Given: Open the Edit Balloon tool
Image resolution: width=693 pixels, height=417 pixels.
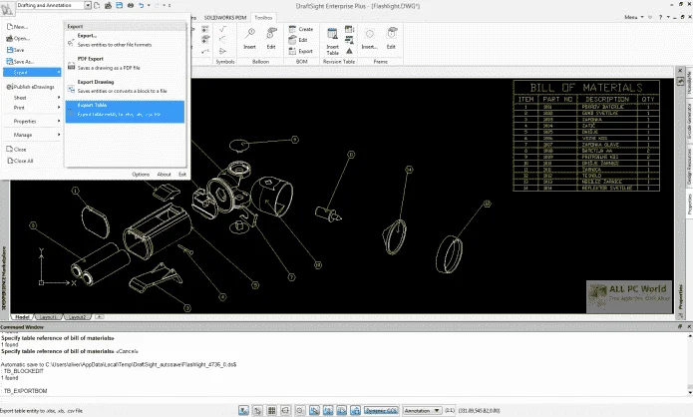Looking at the screenshot, I should coord(271,38).
